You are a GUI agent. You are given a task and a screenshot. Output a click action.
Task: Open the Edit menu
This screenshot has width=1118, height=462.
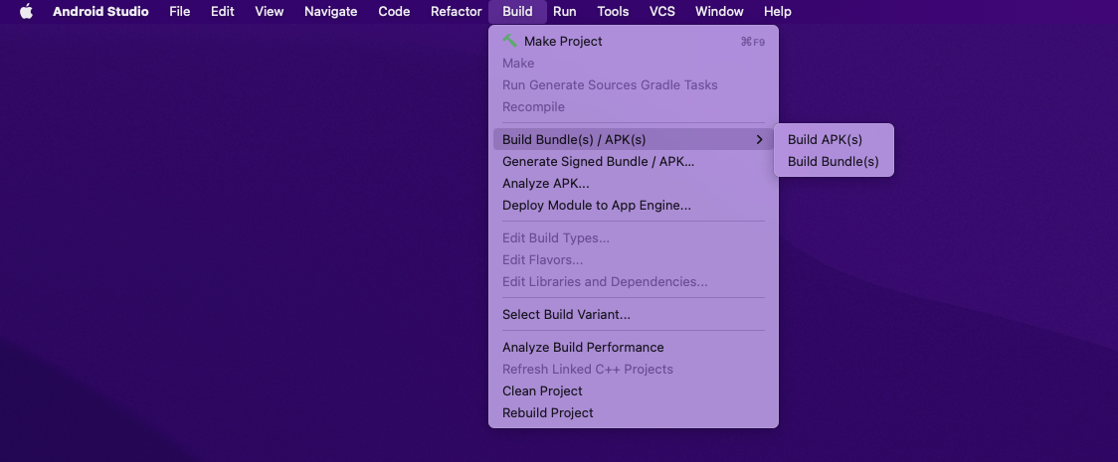(x=223, y=11)
